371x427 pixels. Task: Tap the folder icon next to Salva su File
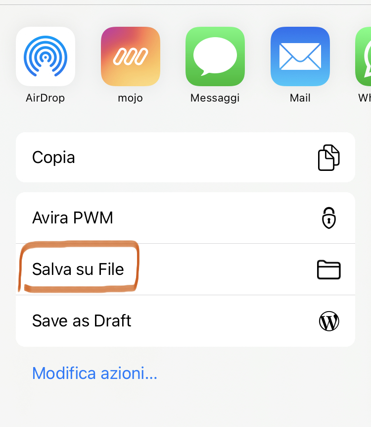[x=328, y=269]
